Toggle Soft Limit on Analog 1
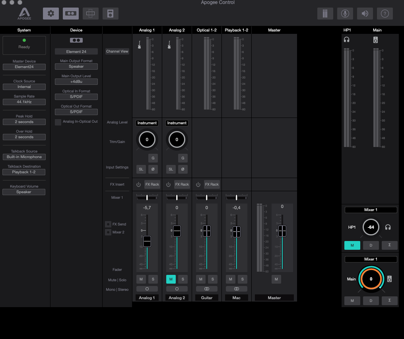The height and width of the screenshot is (339, 404). [x=141, y=169]
